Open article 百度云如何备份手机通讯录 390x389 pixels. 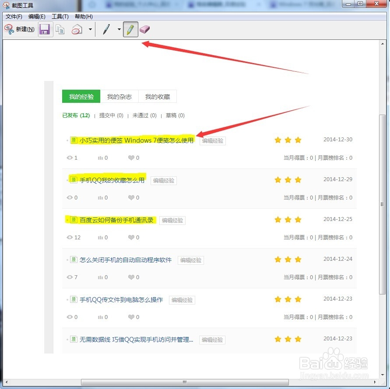(116, 220)
